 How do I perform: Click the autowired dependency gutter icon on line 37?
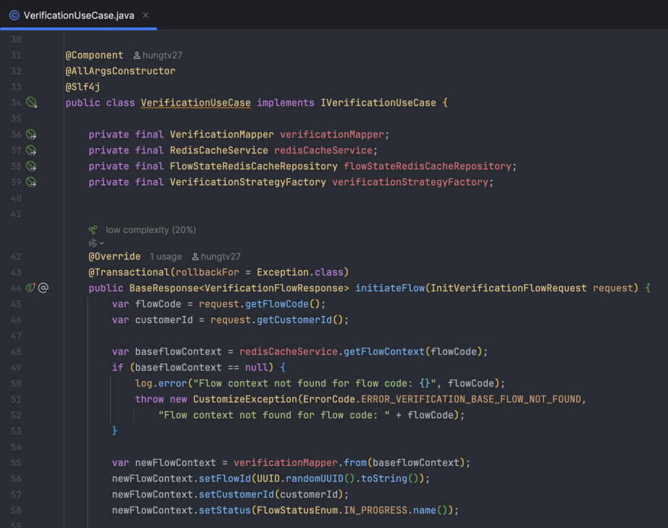[31, 150]
